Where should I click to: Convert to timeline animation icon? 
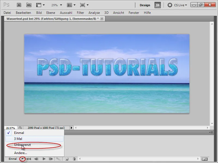coord(204,159)
